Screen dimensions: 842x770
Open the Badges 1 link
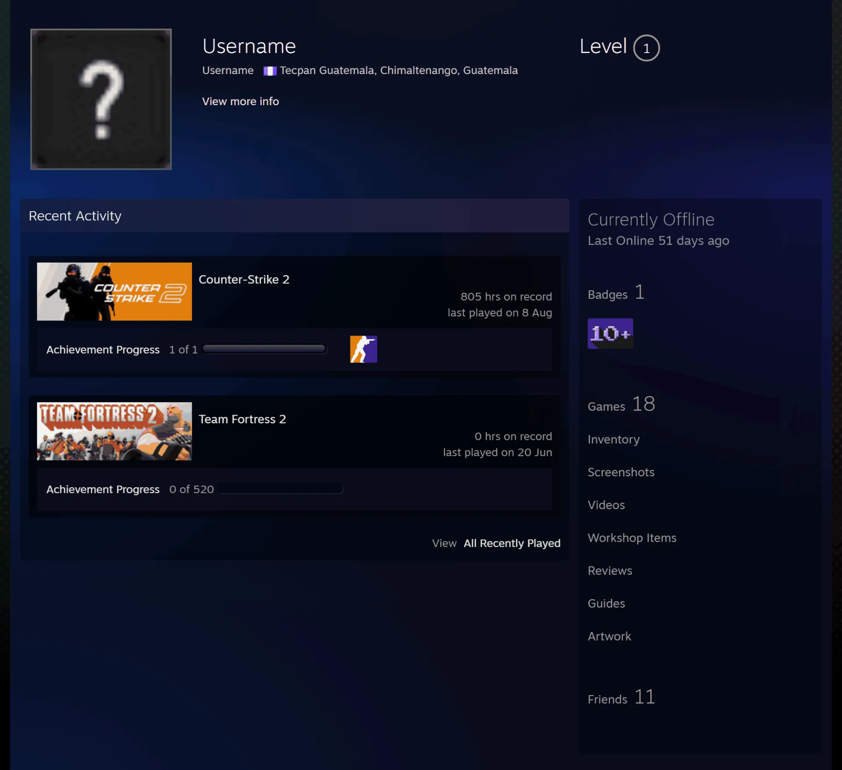coord(616,293)
